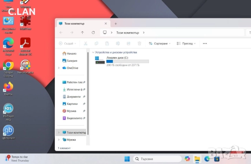Click the Създай new item button
The height and width of the screenshot is (164, 251).
tap(67, 44)
